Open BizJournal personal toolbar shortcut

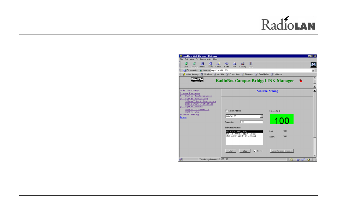point(247,74)
